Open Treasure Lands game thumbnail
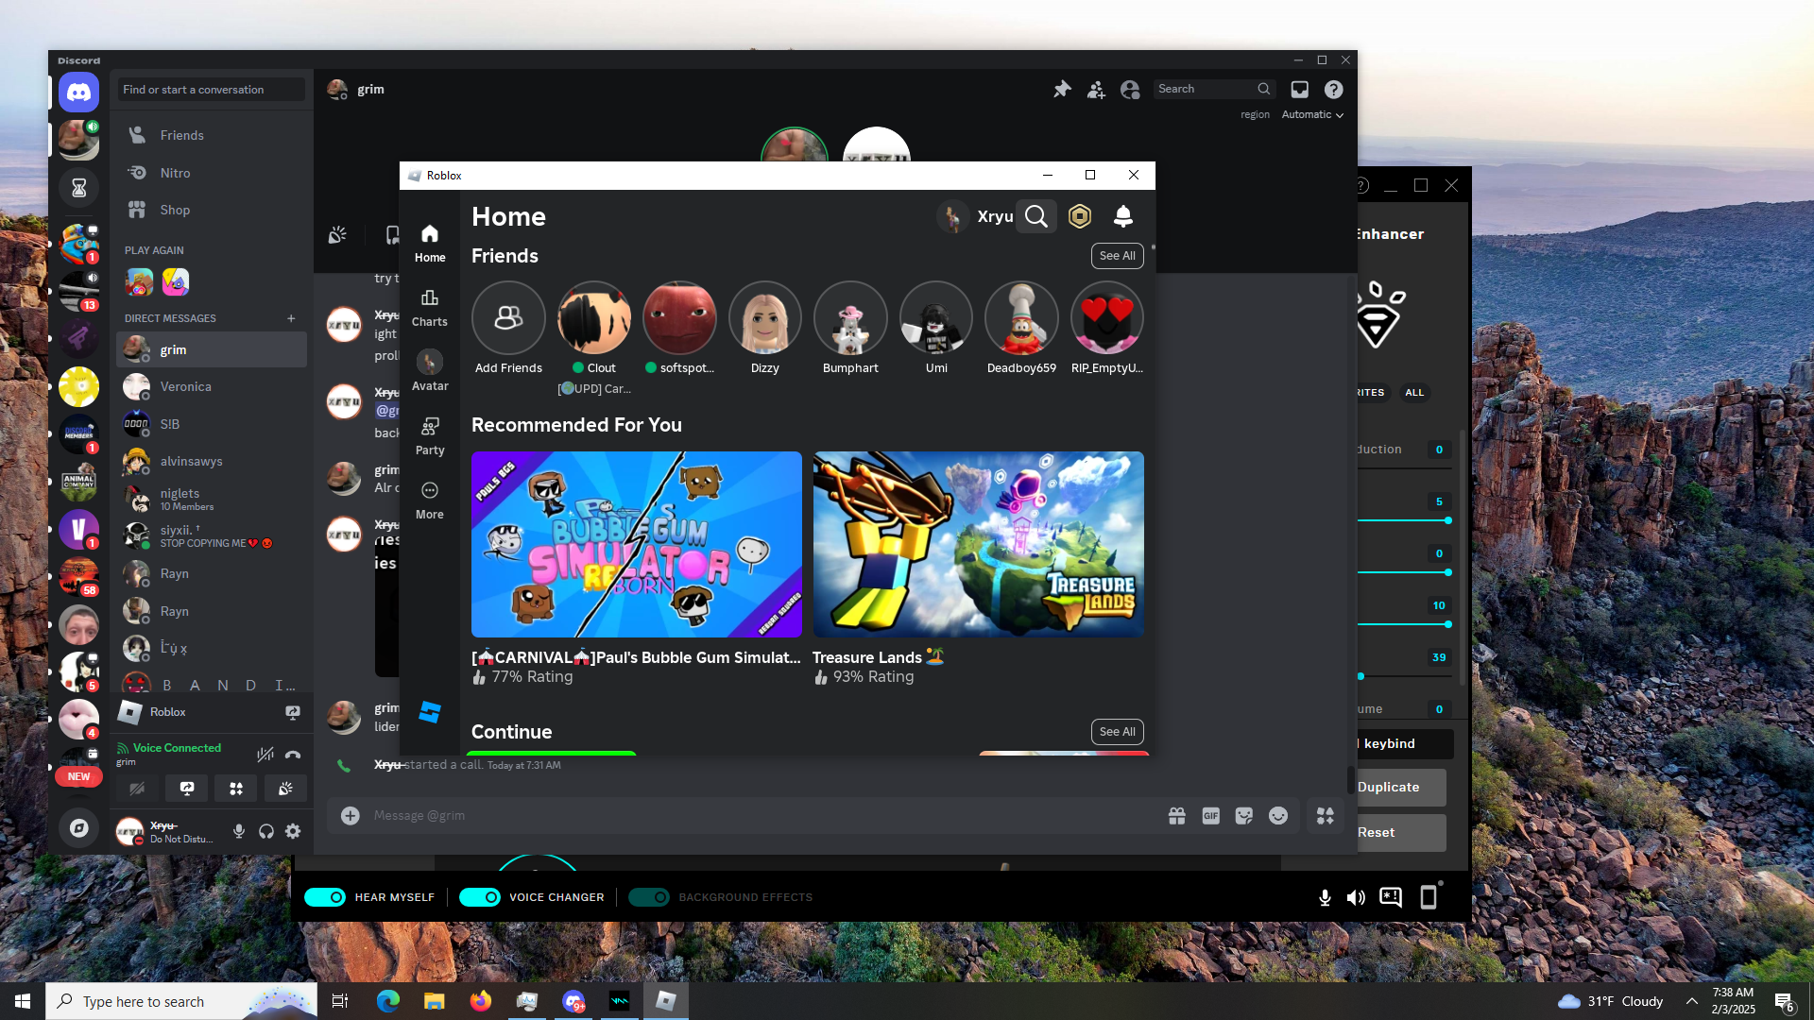Image resolution: width=1814 pixels, height=1020 pixels. 978,544
